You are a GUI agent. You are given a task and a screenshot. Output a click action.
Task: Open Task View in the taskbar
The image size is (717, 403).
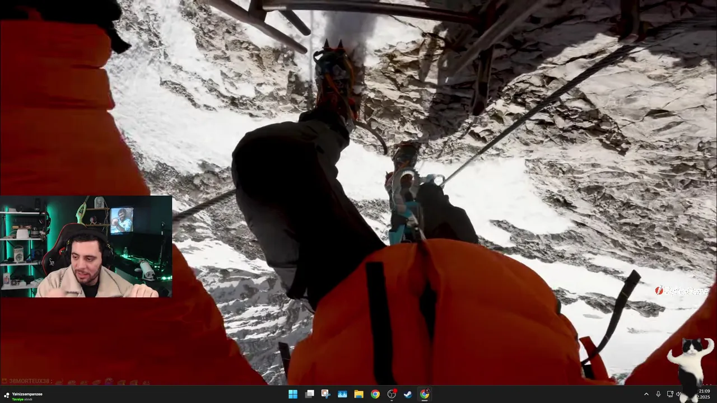309,394
